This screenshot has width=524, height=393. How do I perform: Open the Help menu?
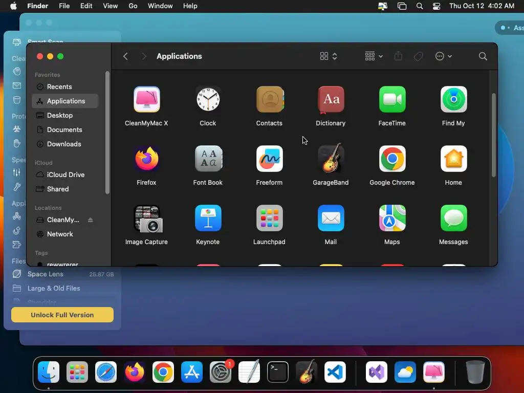click(x=190, y=6)
